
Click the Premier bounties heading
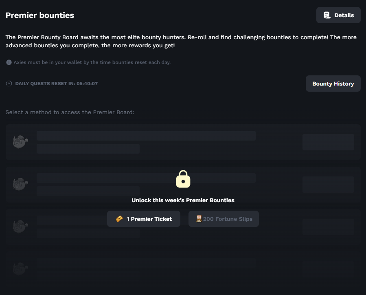coord(40,15)
